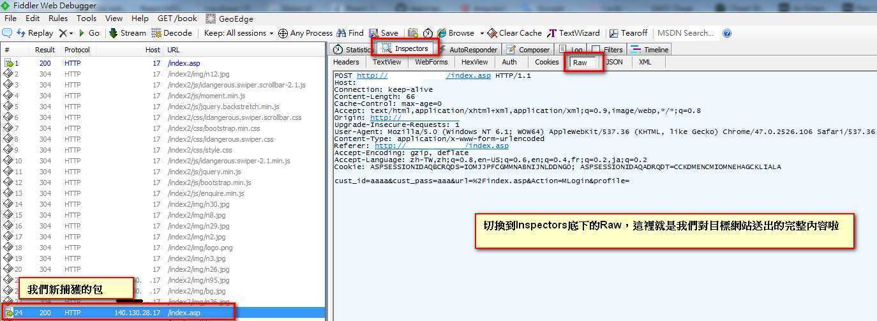Select the Cookies inspector tab
The width and height of the screenshot is (877, 321).
[547, 62]
